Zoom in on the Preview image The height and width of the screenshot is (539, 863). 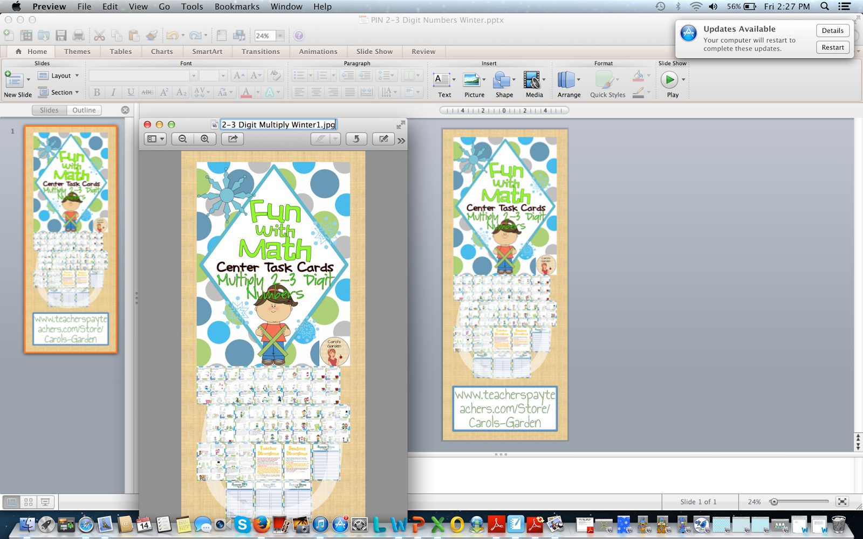(205, 139)
